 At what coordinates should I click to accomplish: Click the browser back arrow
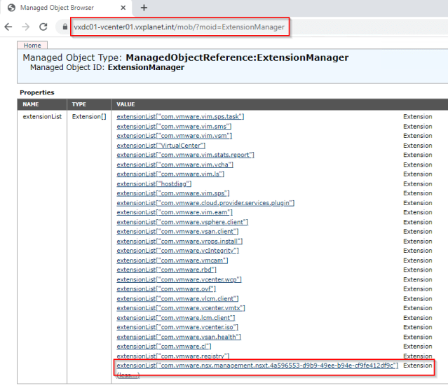click(x=8, y=27)
